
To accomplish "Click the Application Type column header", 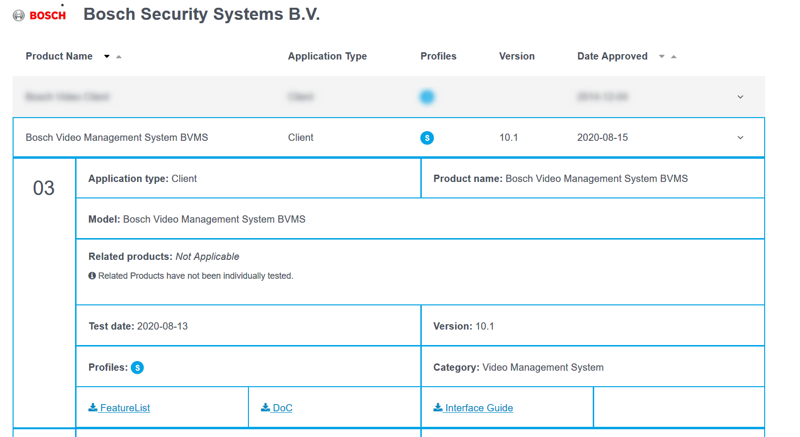I will pos(327,56).
